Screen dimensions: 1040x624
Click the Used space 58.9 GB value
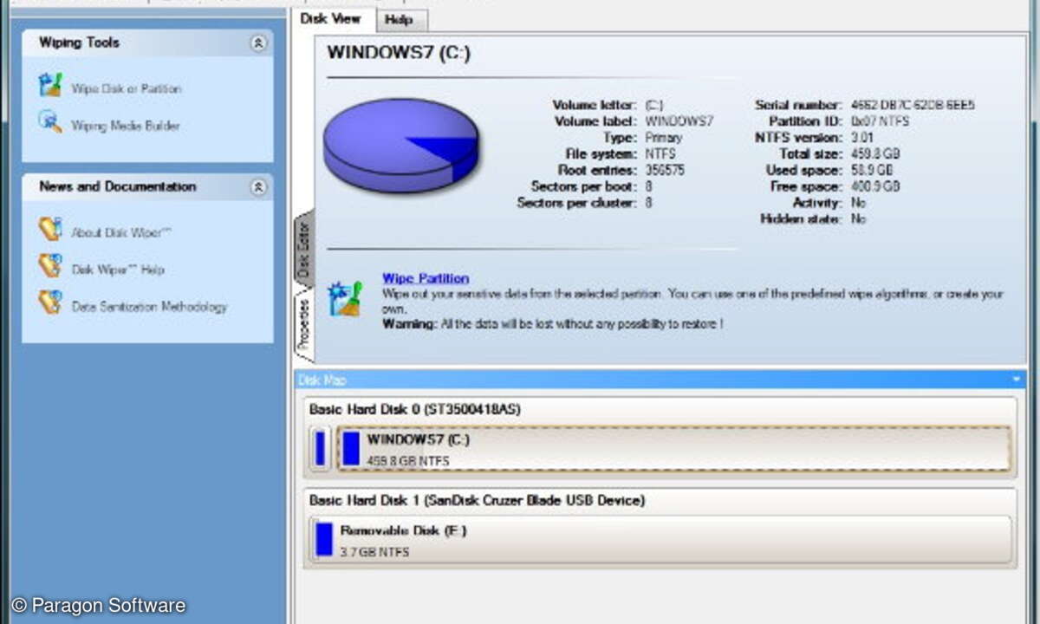pos(872,171)
